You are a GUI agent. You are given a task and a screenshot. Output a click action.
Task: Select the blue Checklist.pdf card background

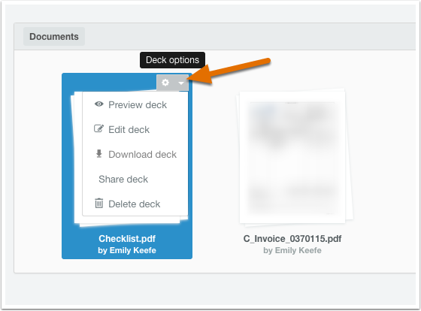tap(127, 166)
